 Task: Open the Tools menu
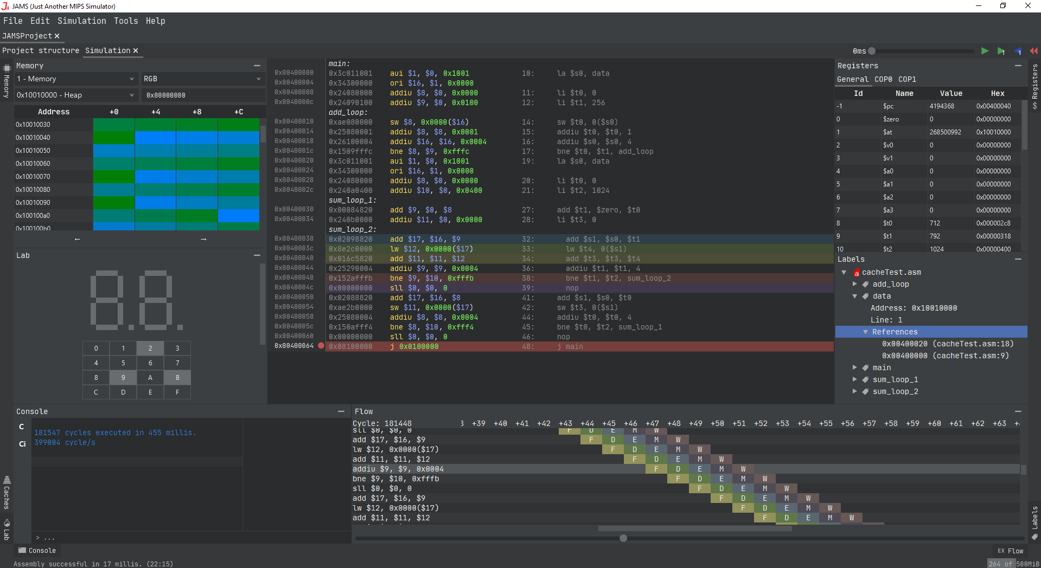pyautogui.click(x=126, y=21)
